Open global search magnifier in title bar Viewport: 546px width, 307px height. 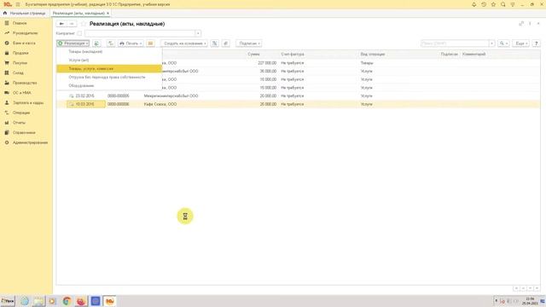pyautogui.click(x=502, y=4)
